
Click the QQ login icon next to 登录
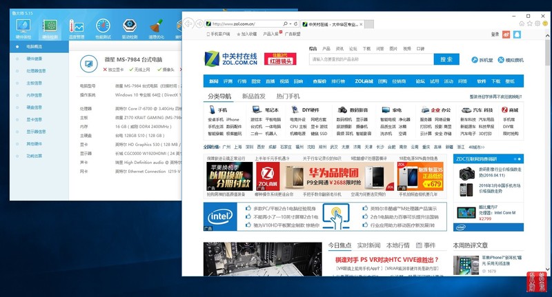(517, 34)
